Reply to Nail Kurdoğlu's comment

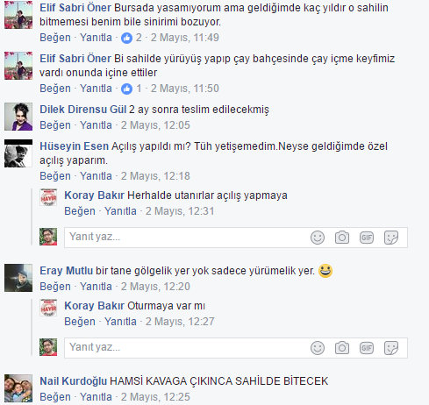pos(96,397)
